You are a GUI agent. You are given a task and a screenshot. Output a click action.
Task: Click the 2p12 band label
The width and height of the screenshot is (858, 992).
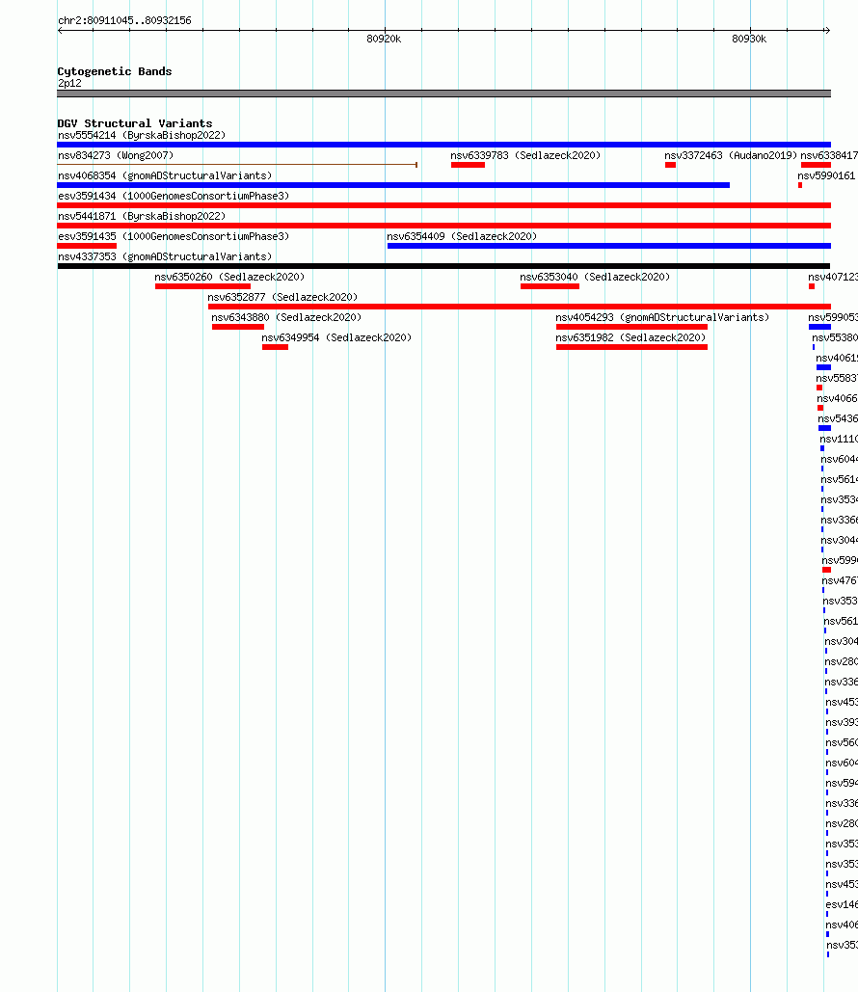click(x=69, y=84)
